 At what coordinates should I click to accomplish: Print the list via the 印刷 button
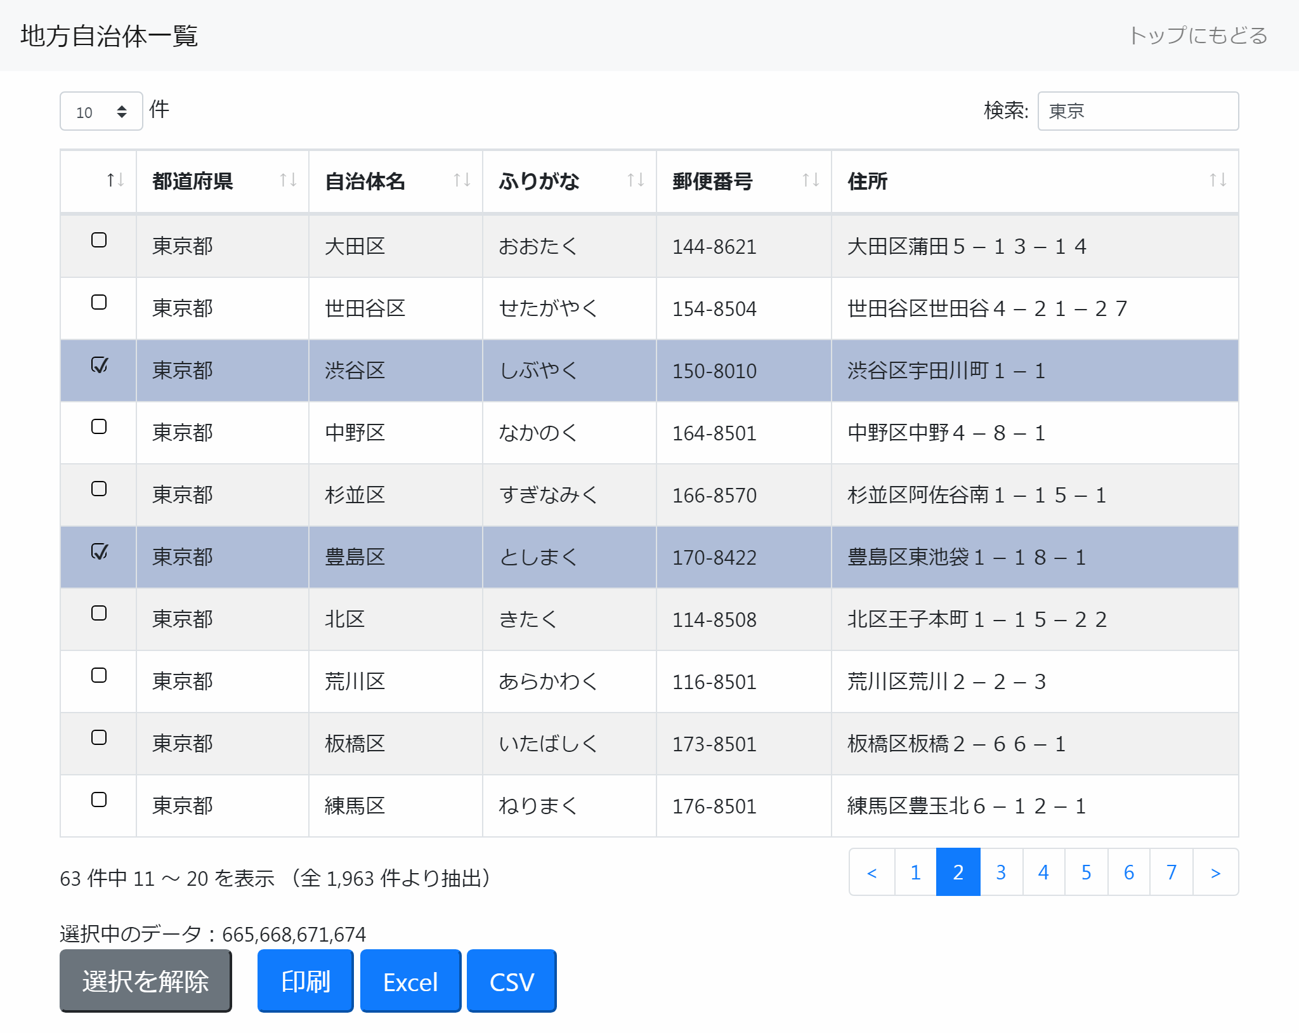[305, 981]
